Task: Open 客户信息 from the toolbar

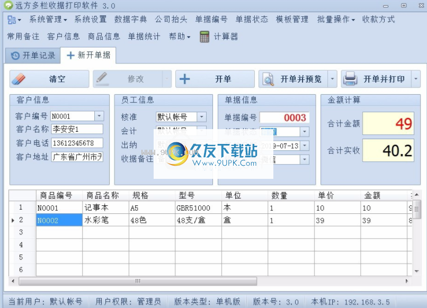Action: pos(64,37)
